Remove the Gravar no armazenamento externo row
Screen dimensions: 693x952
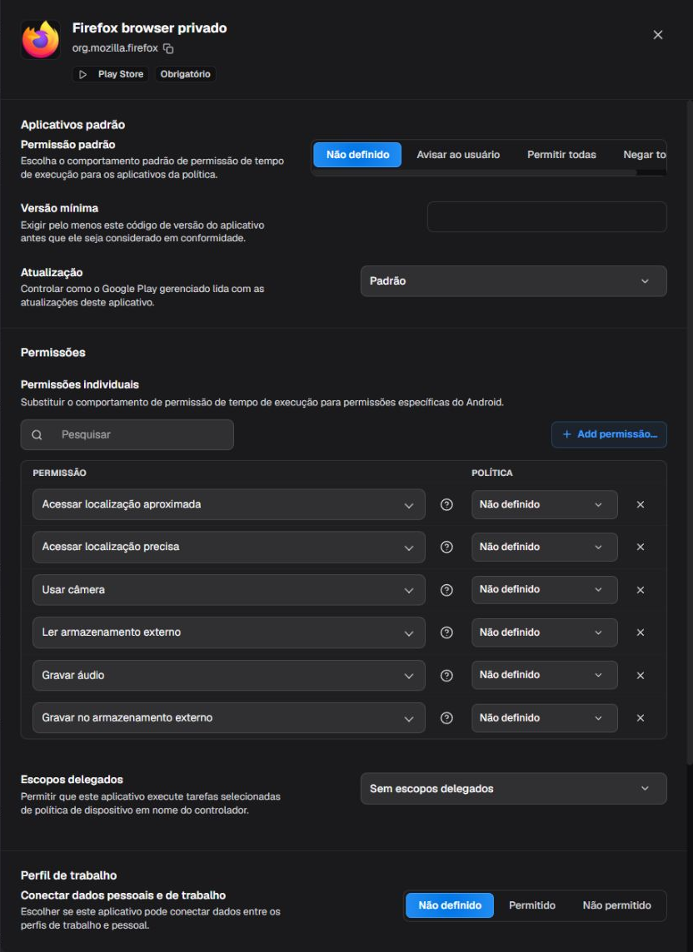pos(641,717)
